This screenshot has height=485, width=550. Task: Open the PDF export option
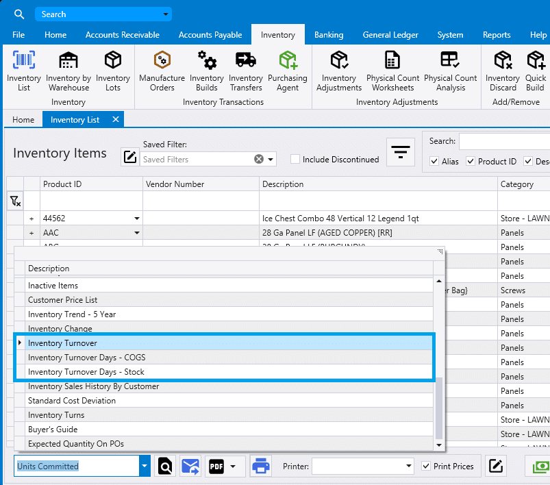click(x=215, y=466)
